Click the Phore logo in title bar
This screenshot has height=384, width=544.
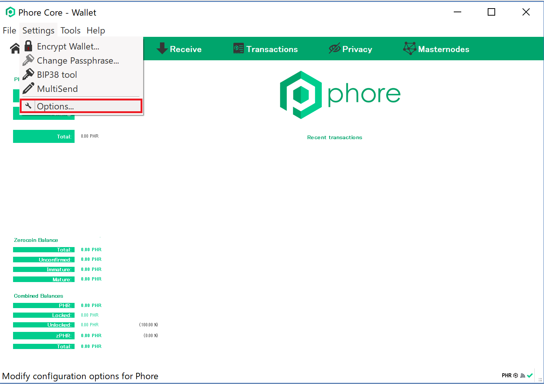10,12
